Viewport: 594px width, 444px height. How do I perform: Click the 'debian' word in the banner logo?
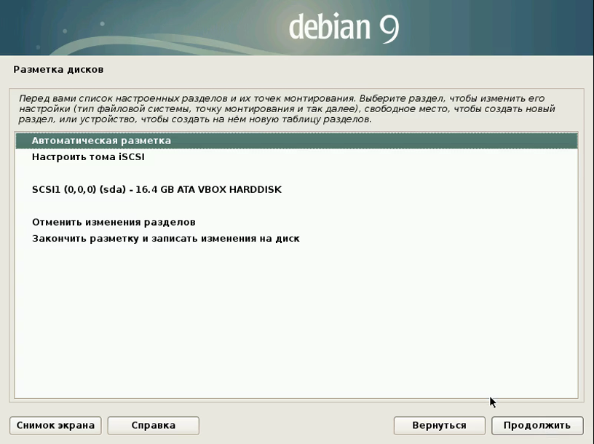330,28
